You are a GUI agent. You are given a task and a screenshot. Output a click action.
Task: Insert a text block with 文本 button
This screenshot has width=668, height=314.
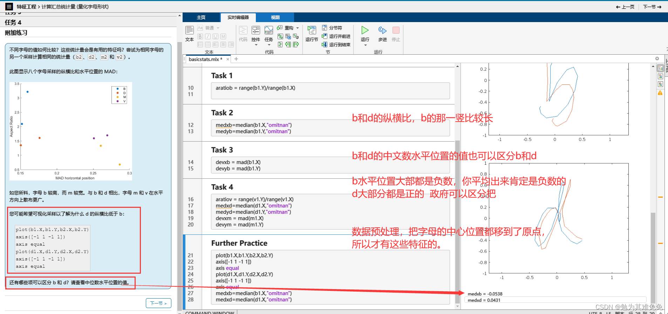tap(190, 34)
